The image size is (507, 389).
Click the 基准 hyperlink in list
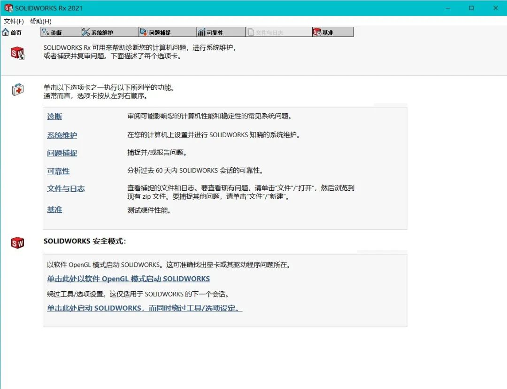tap(54, 210)
